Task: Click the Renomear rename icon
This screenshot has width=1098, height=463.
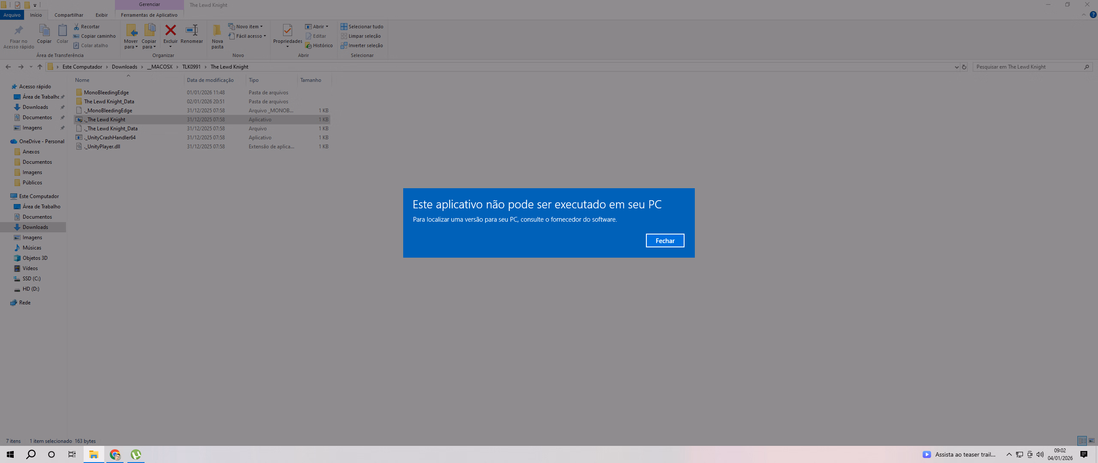Action: pyautogui.click(x=191, y=30)
